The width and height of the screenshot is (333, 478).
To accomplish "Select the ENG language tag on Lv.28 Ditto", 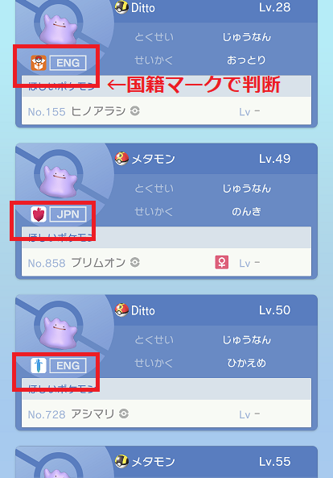I will [68, 63].
